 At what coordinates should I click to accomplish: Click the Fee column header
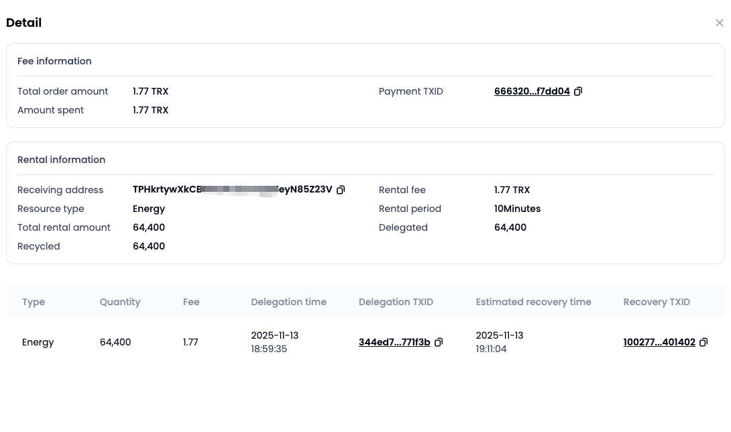point(191,302)
